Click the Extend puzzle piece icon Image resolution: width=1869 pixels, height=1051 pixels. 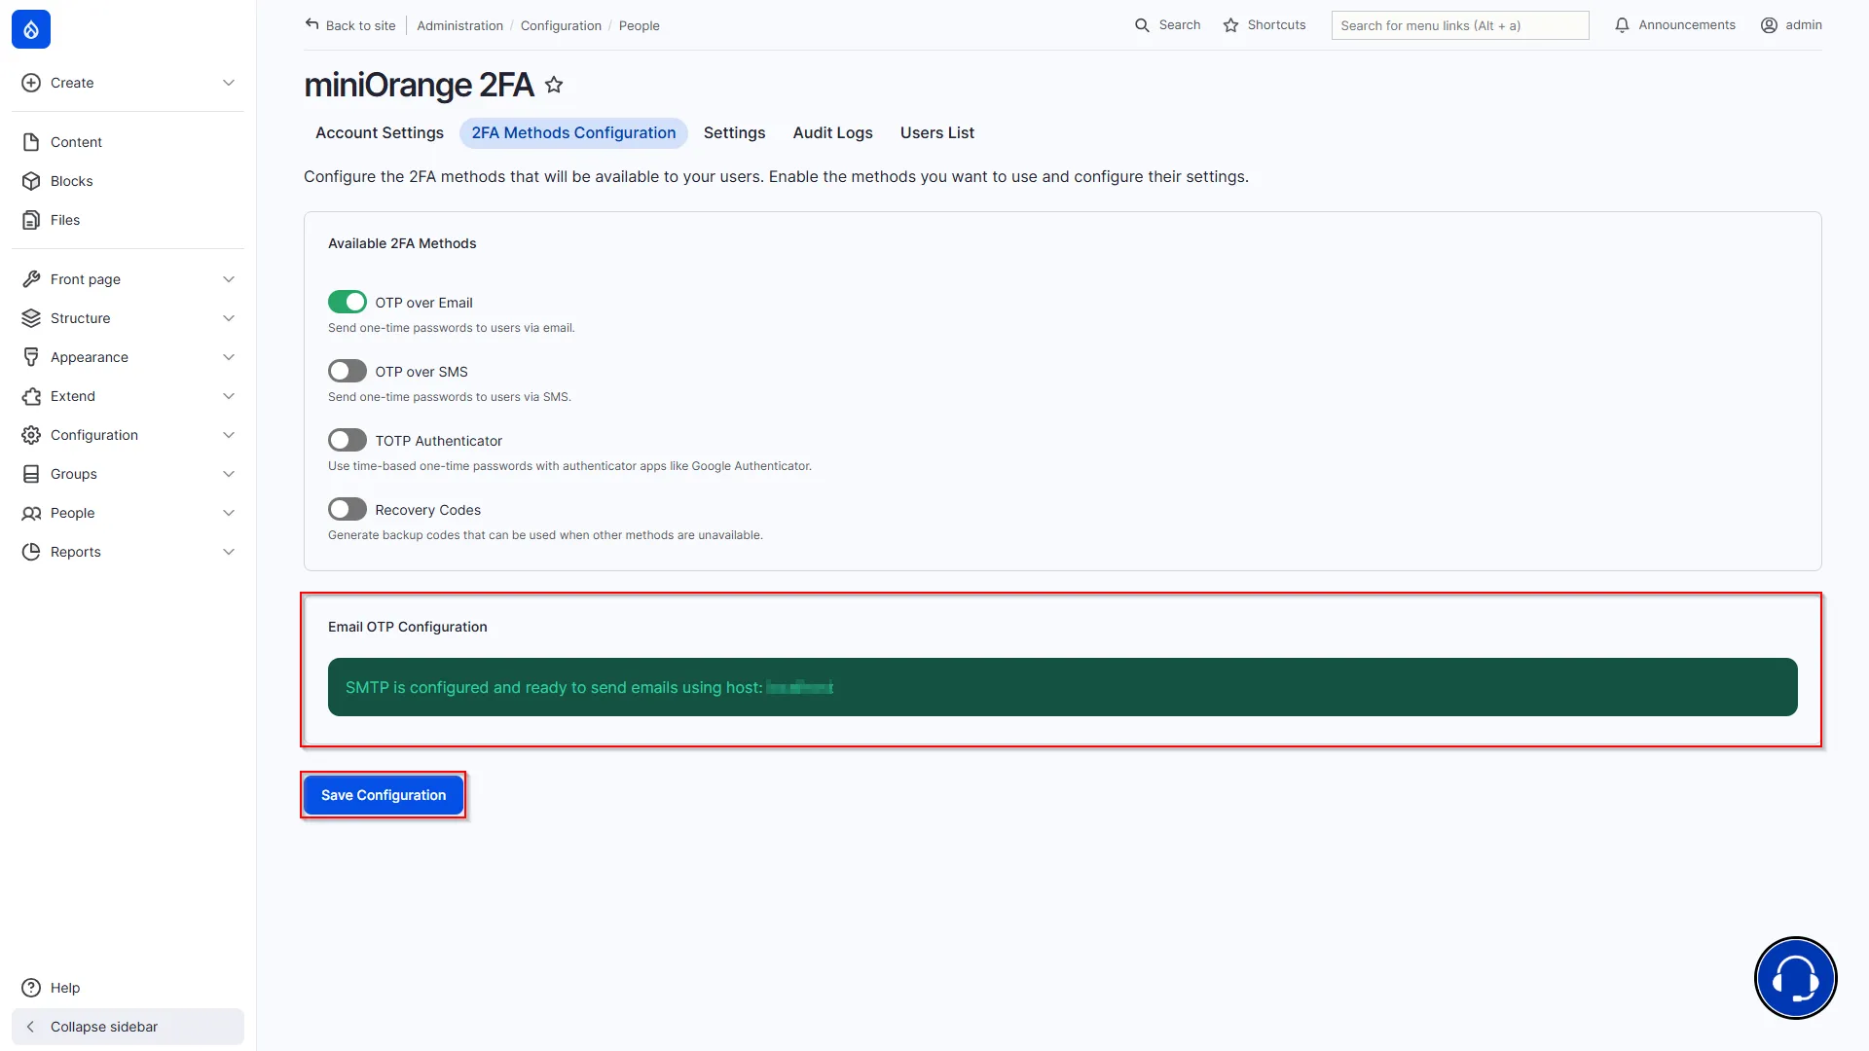point(31,396)
